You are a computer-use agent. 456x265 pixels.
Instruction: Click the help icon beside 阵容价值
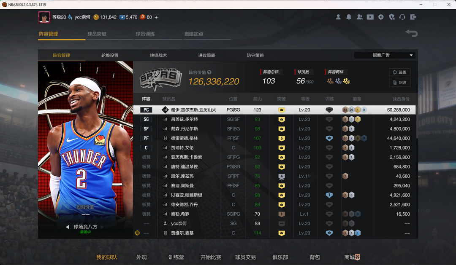click(x=209, y=72)
